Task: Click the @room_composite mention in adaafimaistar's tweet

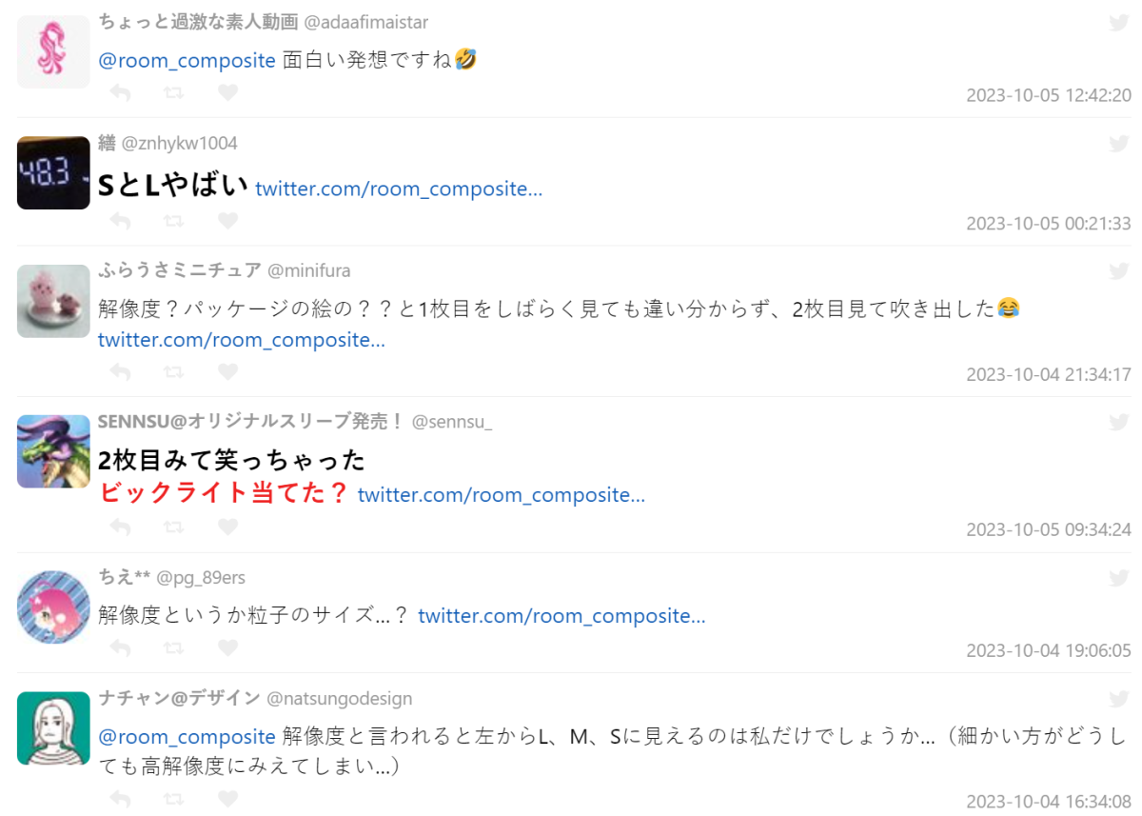Action: click(x=187, y=60)
